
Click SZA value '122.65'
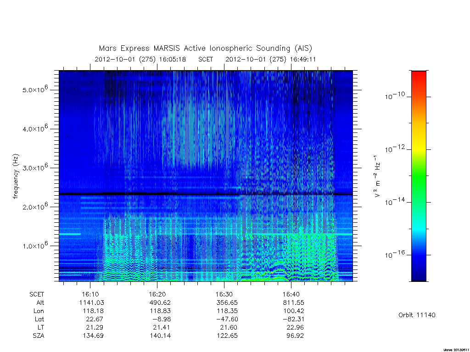pos(227,336)
